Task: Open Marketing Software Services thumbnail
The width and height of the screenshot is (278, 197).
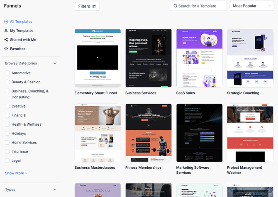Action: [200, 133]
